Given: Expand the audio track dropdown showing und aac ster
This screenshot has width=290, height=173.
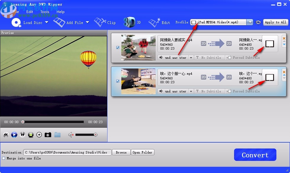Looking at the screenshot, I should pyautogui.click(x=191, y=58).
